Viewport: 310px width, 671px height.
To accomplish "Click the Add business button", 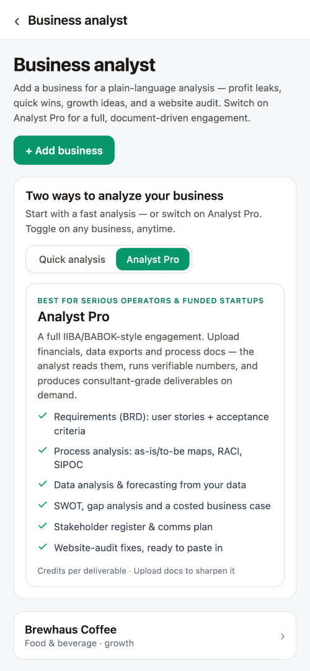I will tap(64, 150).
